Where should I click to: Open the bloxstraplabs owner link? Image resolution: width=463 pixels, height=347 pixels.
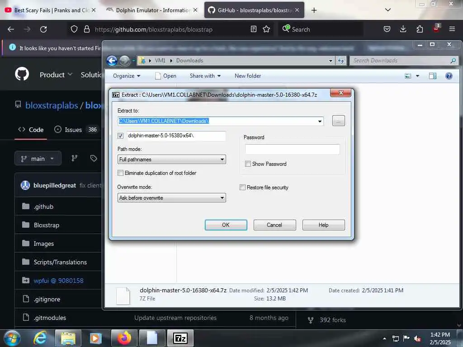coord(52,105)
